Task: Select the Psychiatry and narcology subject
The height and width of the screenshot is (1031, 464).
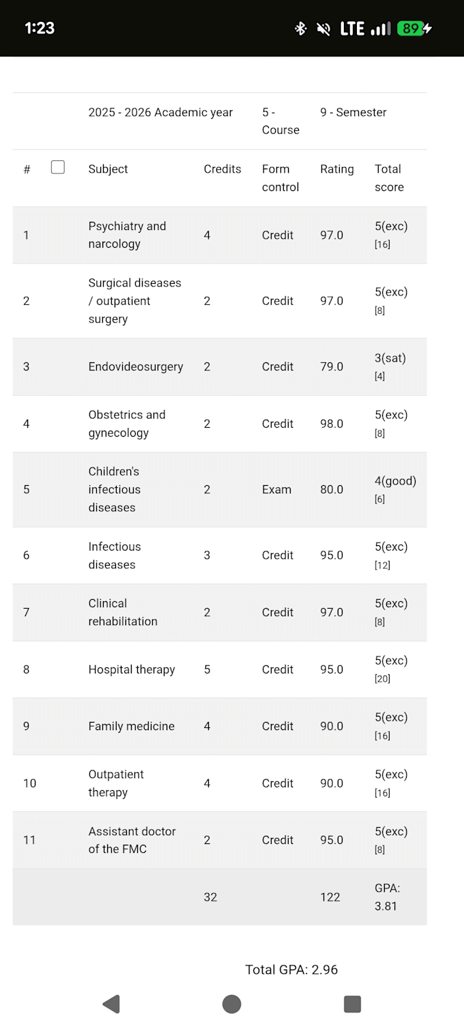Action: [127, 235]
